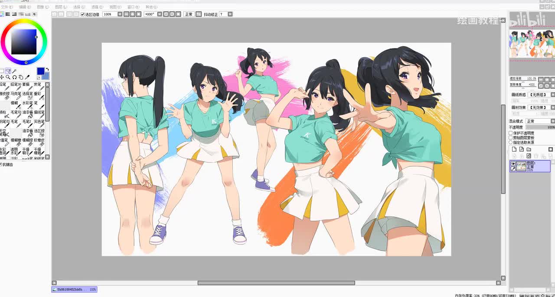Viewport: 555px width, 297px height.
Task: Select the lasso selection tool
Action: pyautogui.click(x=8, y=71)
